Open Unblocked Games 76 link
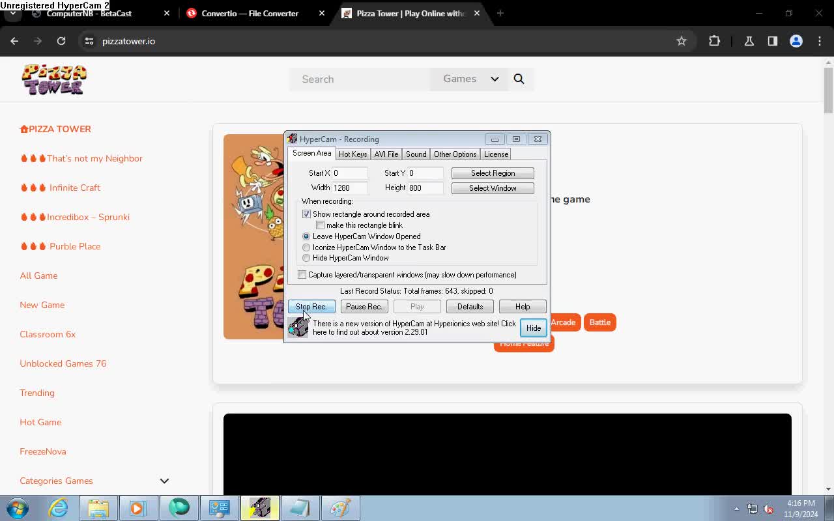Viewport: 834px width, 521px height. [63, 363]
